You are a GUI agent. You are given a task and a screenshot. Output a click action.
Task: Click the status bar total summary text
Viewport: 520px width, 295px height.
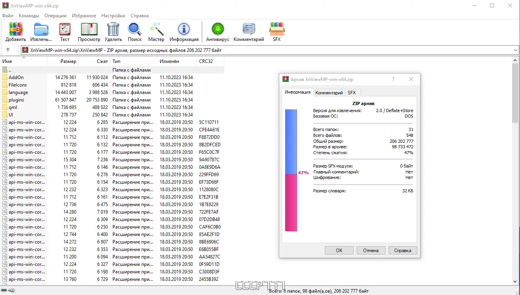tap(319, 291)
